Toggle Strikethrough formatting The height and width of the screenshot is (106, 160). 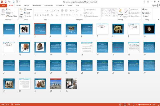coord(45,15)
